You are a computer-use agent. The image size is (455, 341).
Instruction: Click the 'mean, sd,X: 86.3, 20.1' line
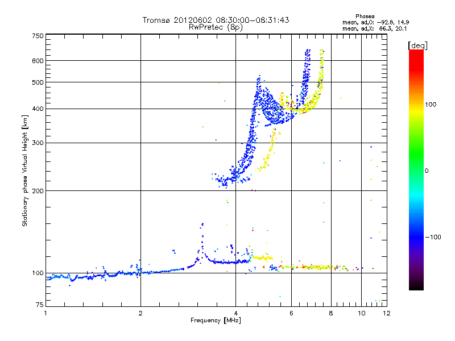375,29
